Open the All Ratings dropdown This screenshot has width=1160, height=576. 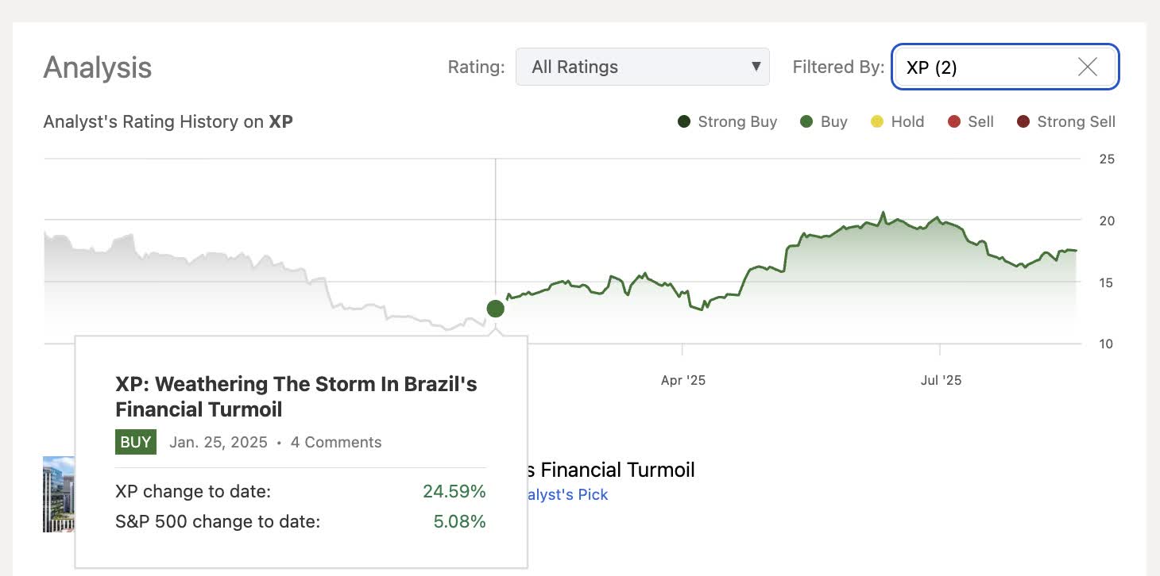point(643,67)
